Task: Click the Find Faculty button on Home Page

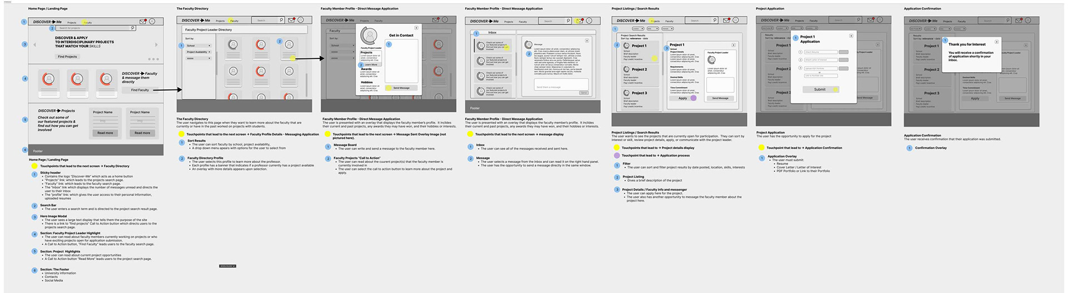Action: tap(140, 90)
